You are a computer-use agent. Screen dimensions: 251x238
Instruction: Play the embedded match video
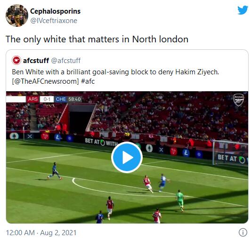pos(127,157)
